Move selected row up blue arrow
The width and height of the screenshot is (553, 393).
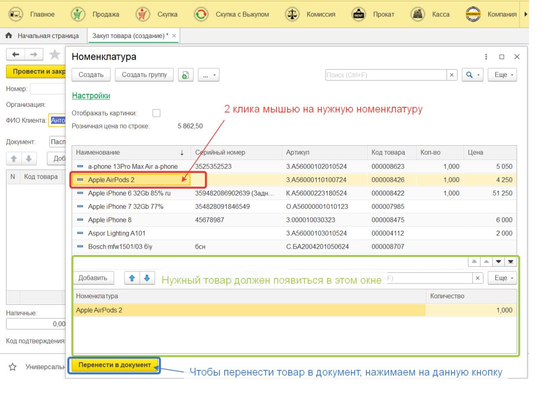[132, 278]
